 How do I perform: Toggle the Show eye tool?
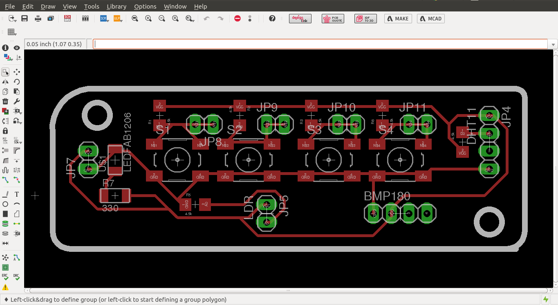(17, 48)
